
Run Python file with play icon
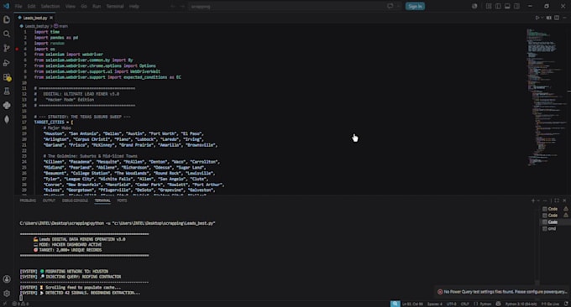(537, 18)
